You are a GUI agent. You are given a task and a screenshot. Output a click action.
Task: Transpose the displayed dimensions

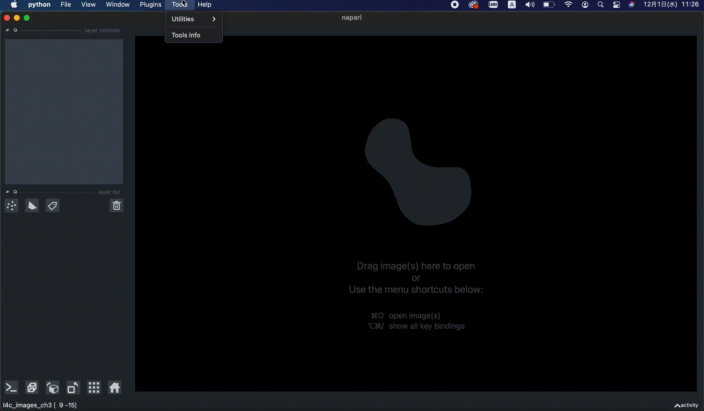pyautogui.click(x=73, y=388)
